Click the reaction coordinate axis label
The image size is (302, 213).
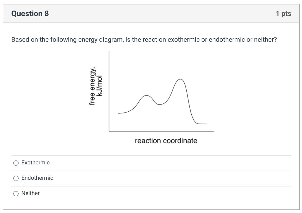coord(166,141)
